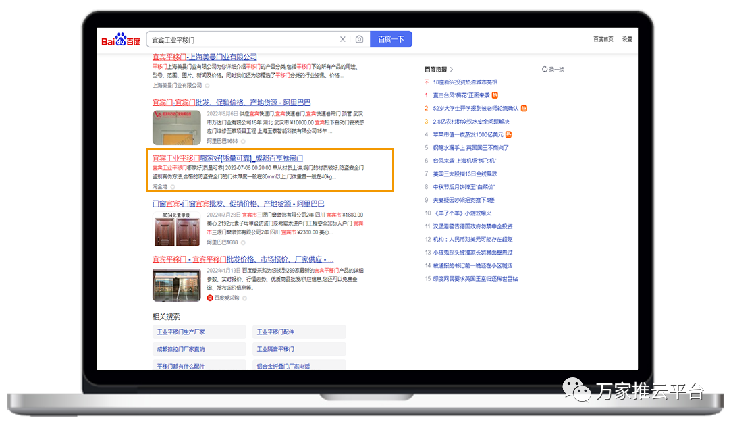
Task: Clear the search box with the X icon
Action: coord(342,40)
